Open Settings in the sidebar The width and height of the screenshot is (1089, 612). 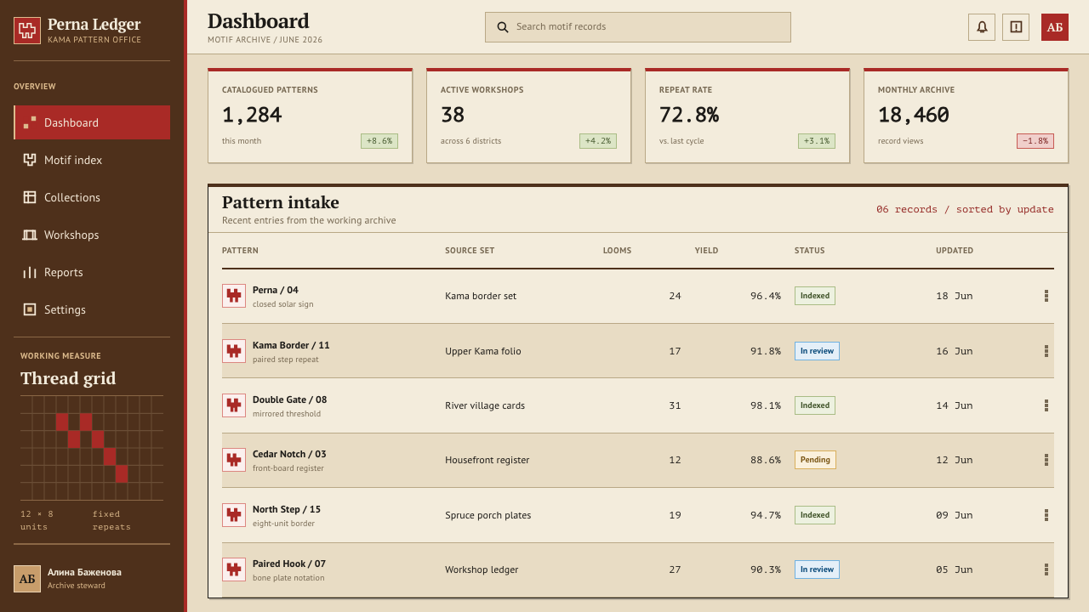click(x=92, y=309)
